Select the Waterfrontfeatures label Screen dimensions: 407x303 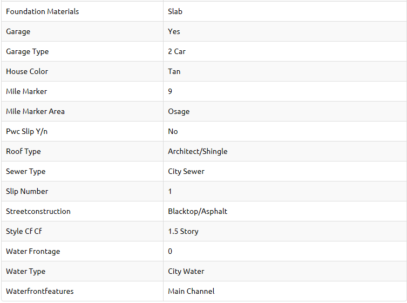coord(40,291)
